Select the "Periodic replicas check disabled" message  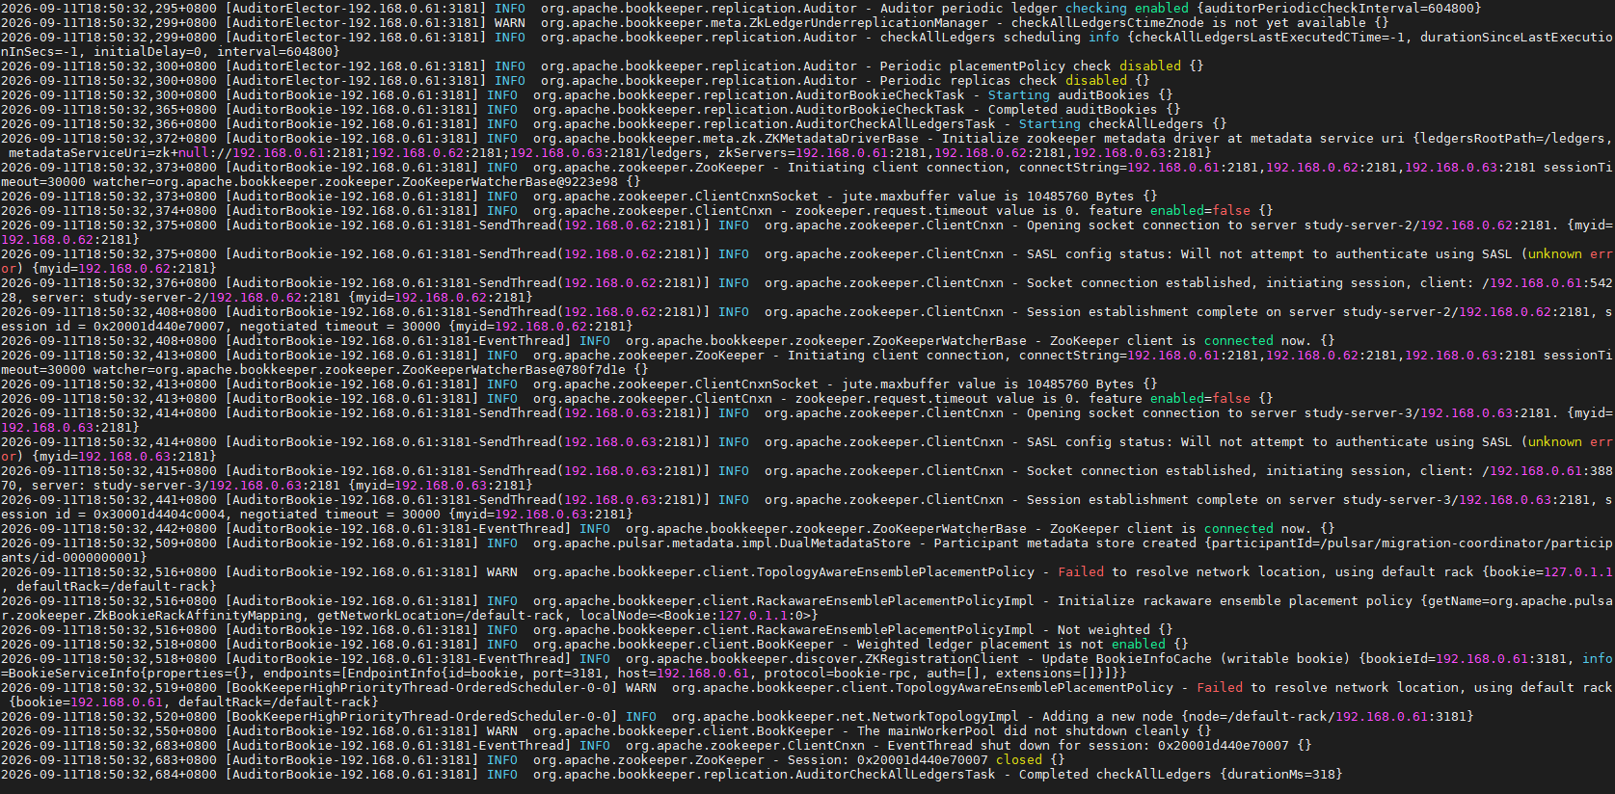click(1004, 81)
